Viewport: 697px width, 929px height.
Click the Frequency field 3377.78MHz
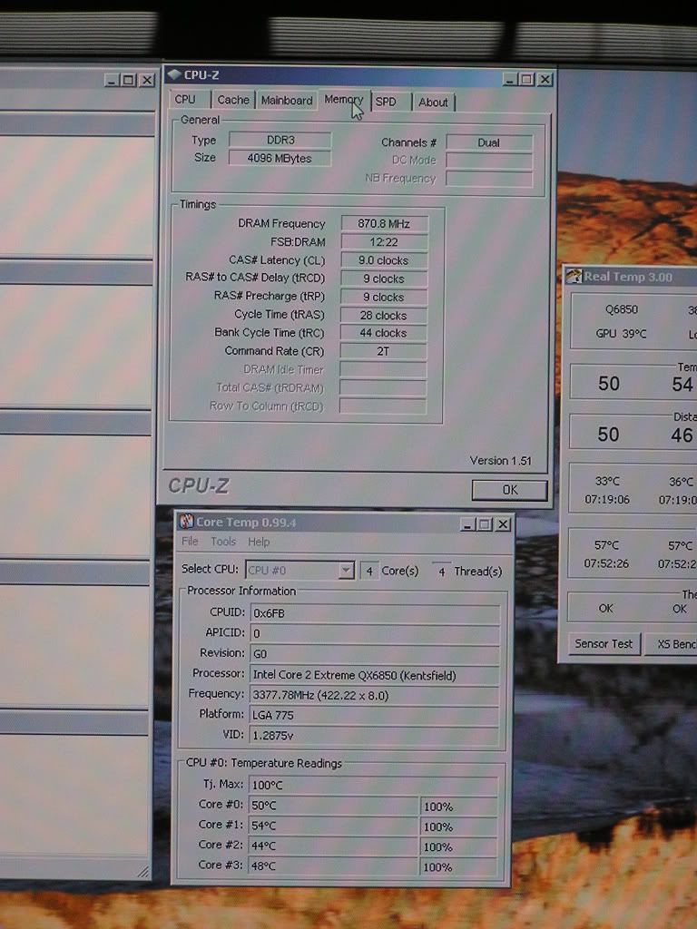tap(375, 695)
